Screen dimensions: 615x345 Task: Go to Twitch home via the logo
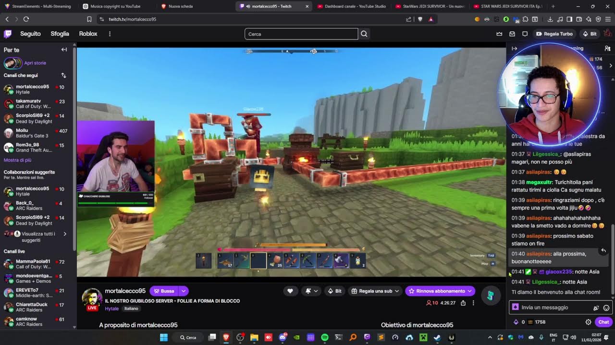tap(8, 34)
